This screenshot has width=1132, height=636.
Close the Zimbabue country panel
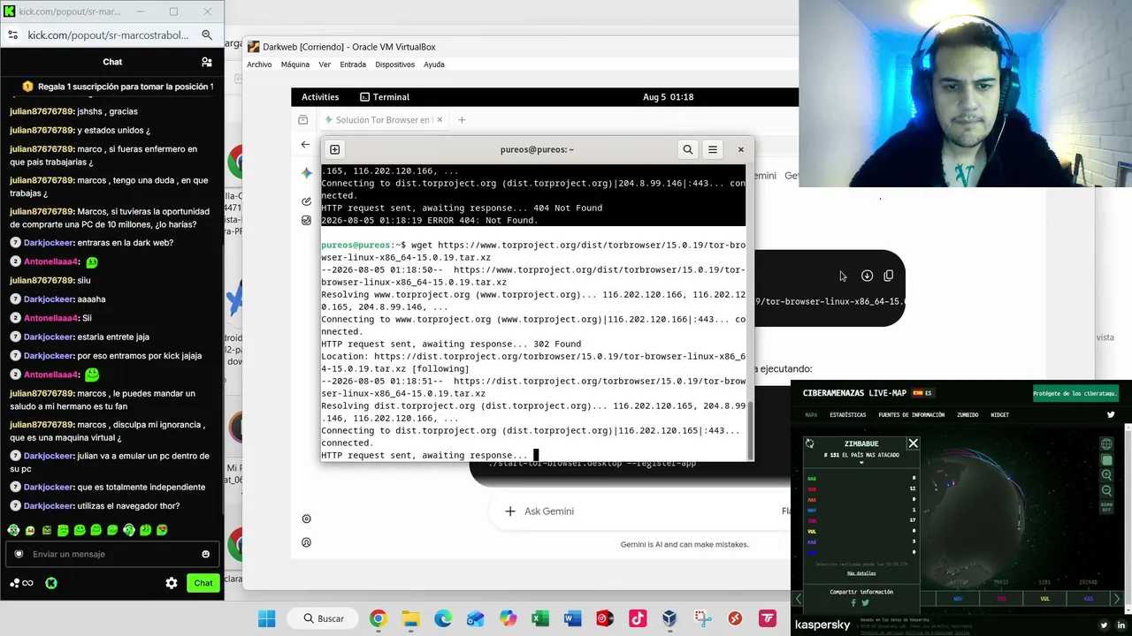tap(913, 443)
